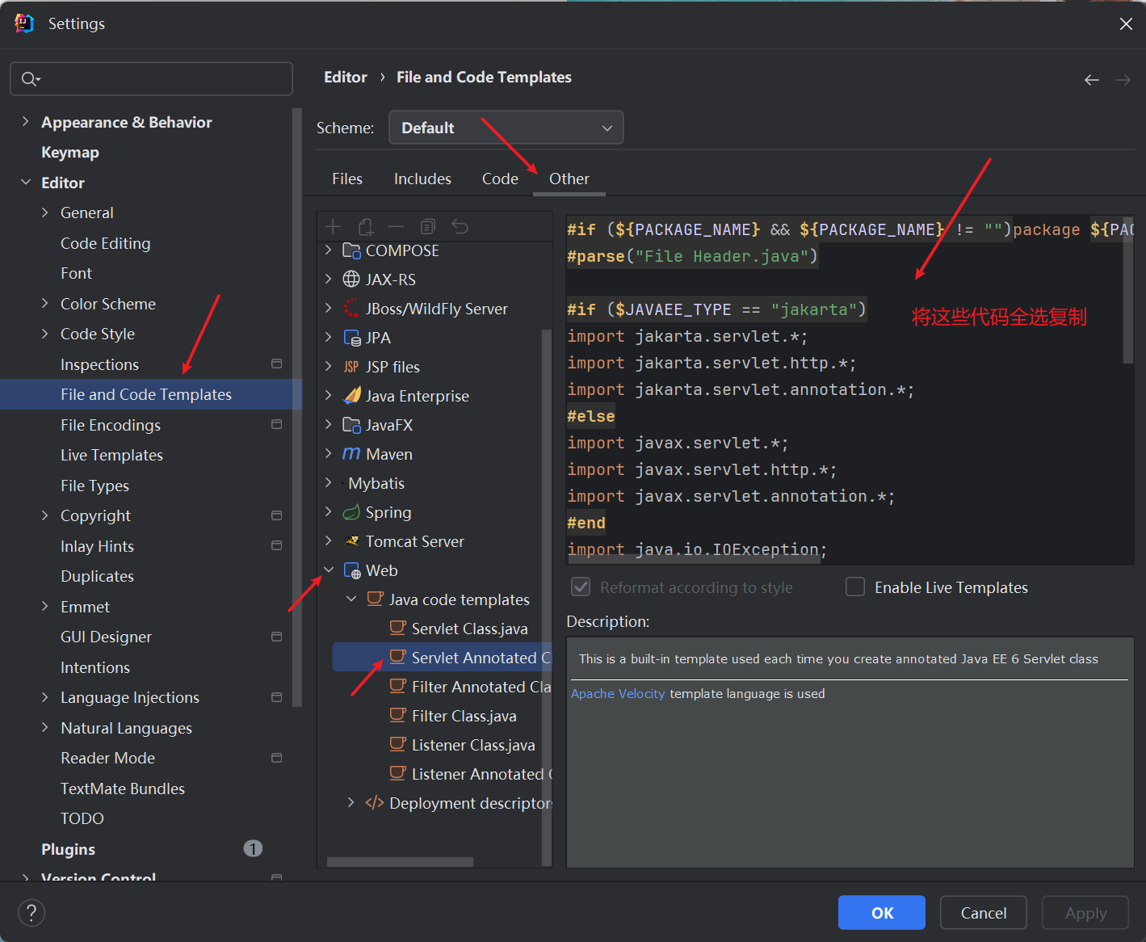This screenshot has width=1146, height=942.
Task: Click the File Encodings project-level icon
Action: (x=276, y=425)
